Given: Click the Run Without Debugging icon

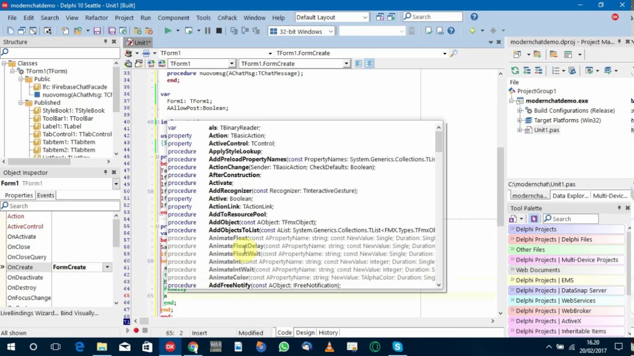Looking at the screenshot, I should point(189,31).
